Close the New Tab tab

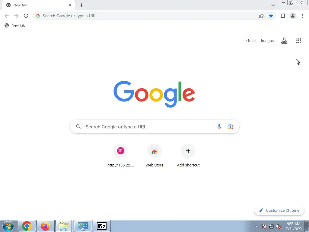(x=70, y=5)
